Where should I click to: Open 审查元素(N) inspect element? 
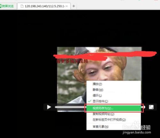114,127
